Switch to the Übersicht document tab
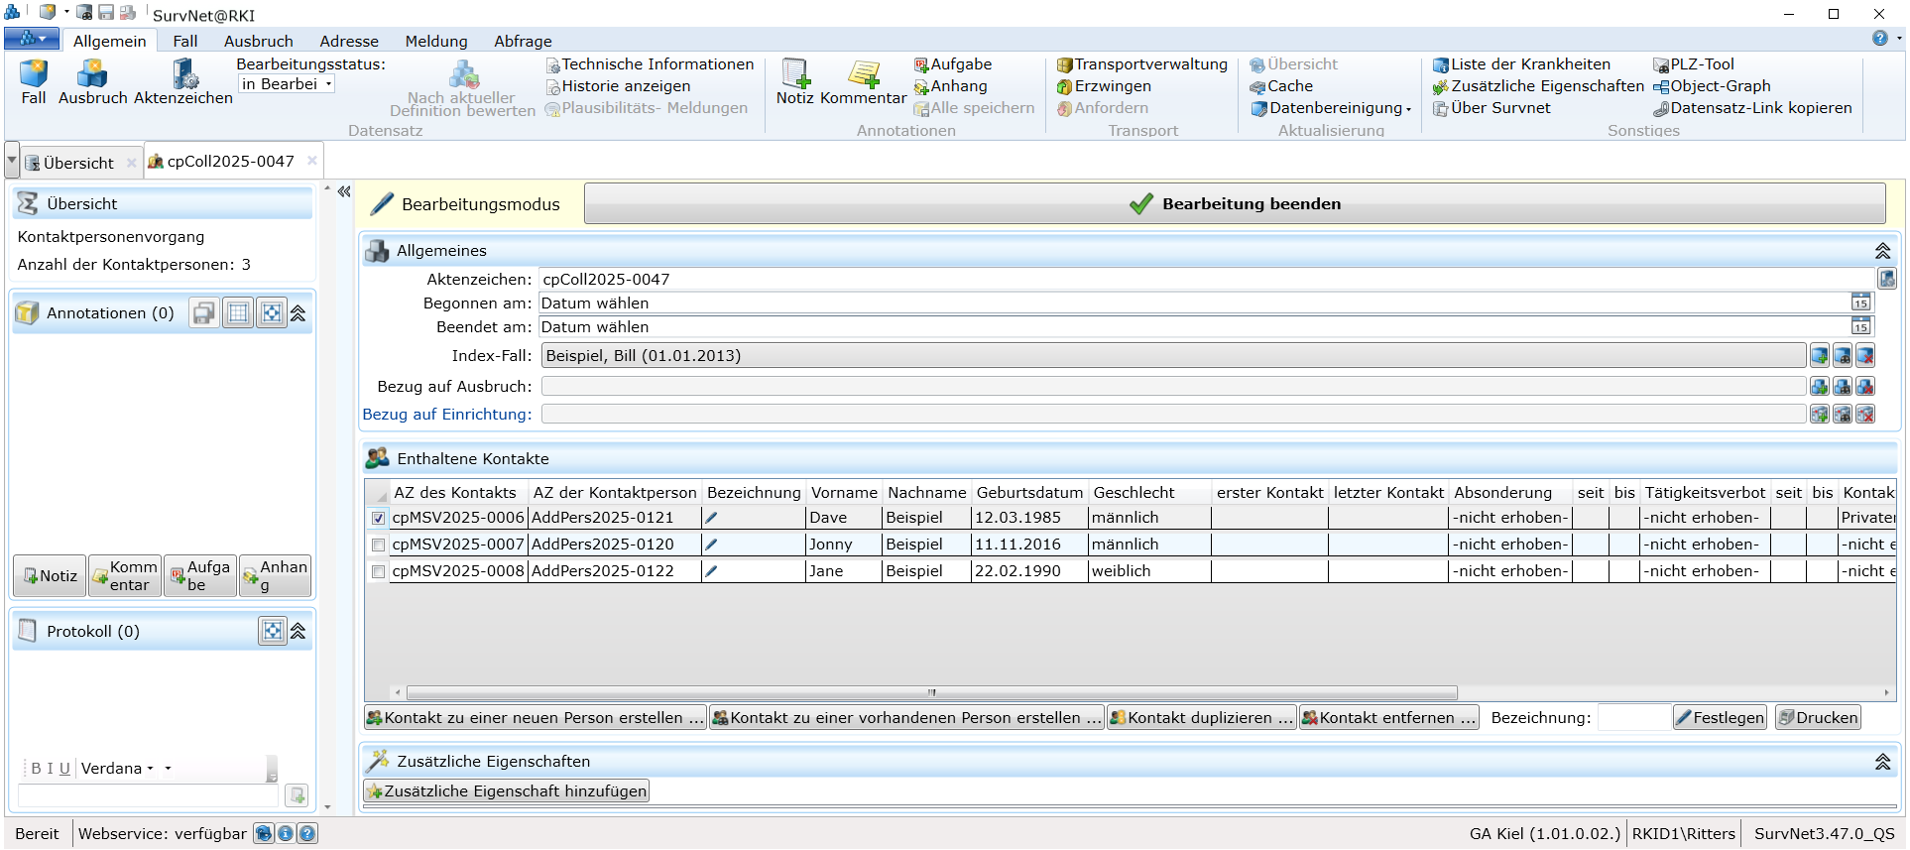Image resolution: width=1910 pixels, height=850 pixels. coord(78,163)
